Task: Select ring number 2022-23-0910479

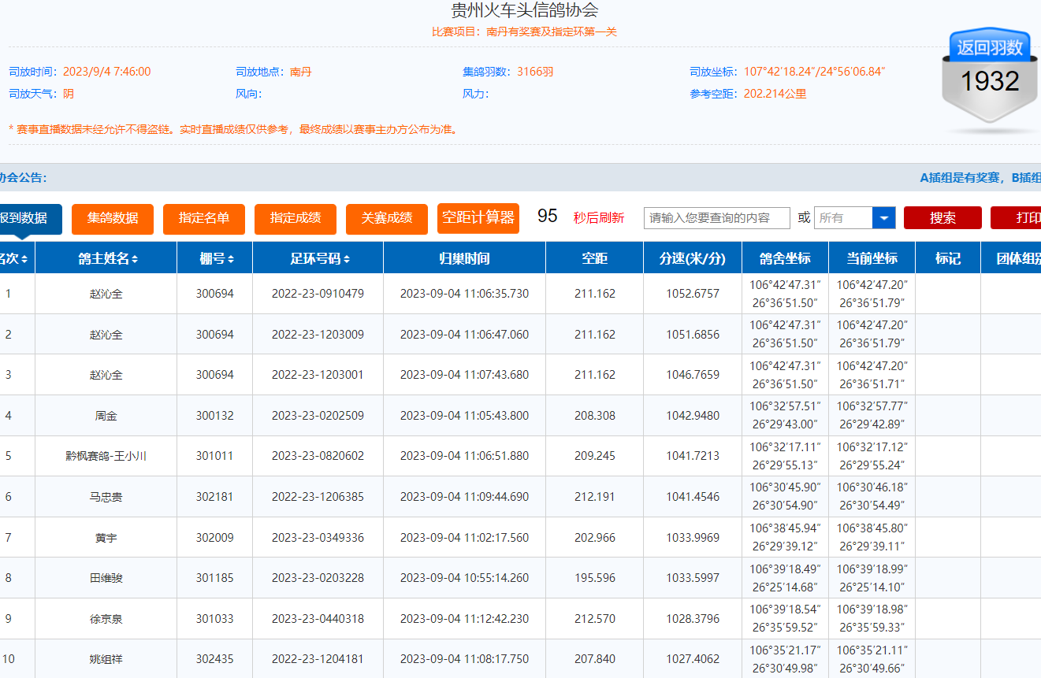Action: click(x=318, y=294)
